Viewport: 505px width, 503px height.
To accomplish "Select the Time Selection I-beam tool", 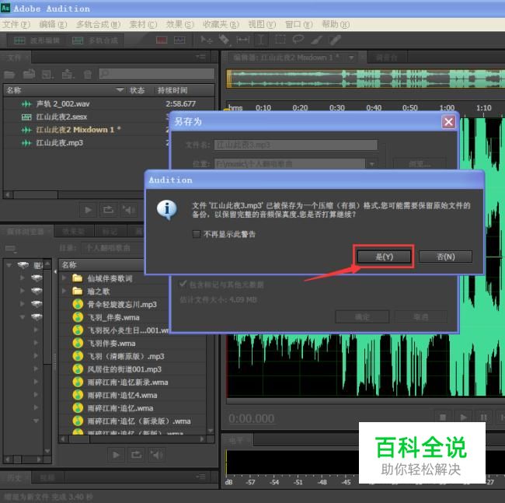I will point(261,40).
